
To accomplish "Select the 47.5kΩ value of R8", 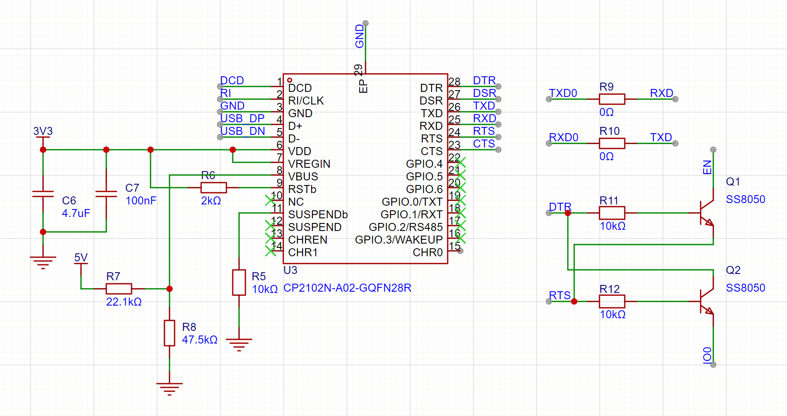I will coord(200,340).
